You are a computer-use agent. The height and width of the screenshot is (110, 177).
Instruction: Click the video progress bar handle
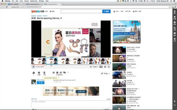(x=45, y=64)
